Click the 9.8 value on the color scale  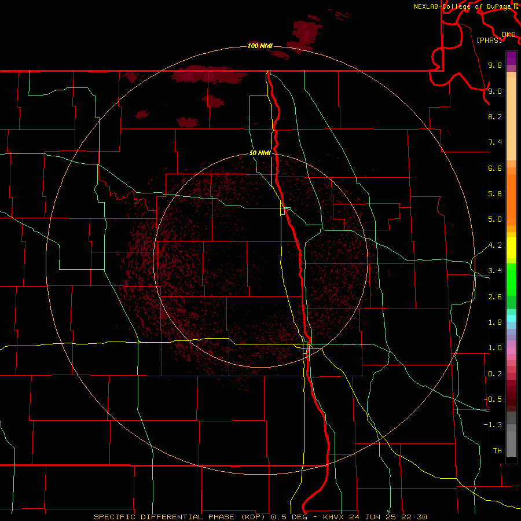click(x=495, y=65)
